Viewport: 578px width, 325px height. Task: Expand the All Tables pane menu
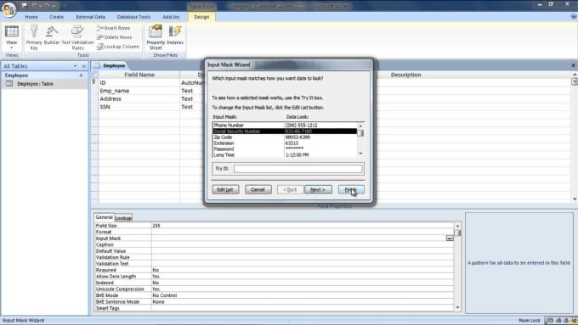point(75,66)
